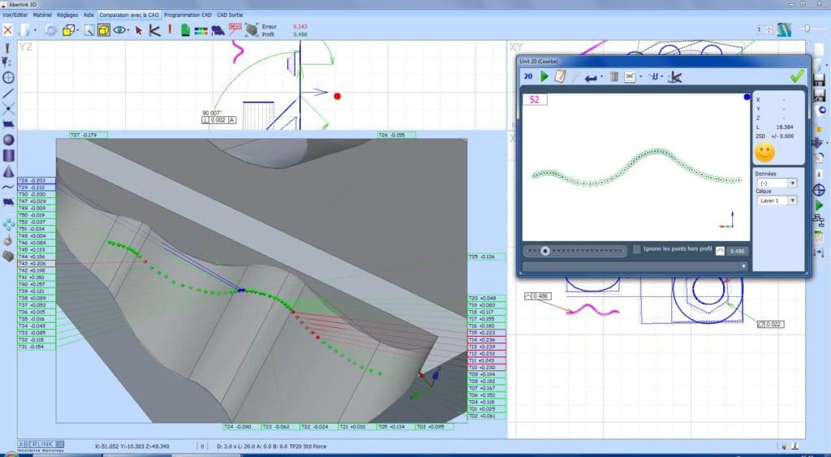
Task: Click the wireframe cube view icon
Action: pos(68,30)
